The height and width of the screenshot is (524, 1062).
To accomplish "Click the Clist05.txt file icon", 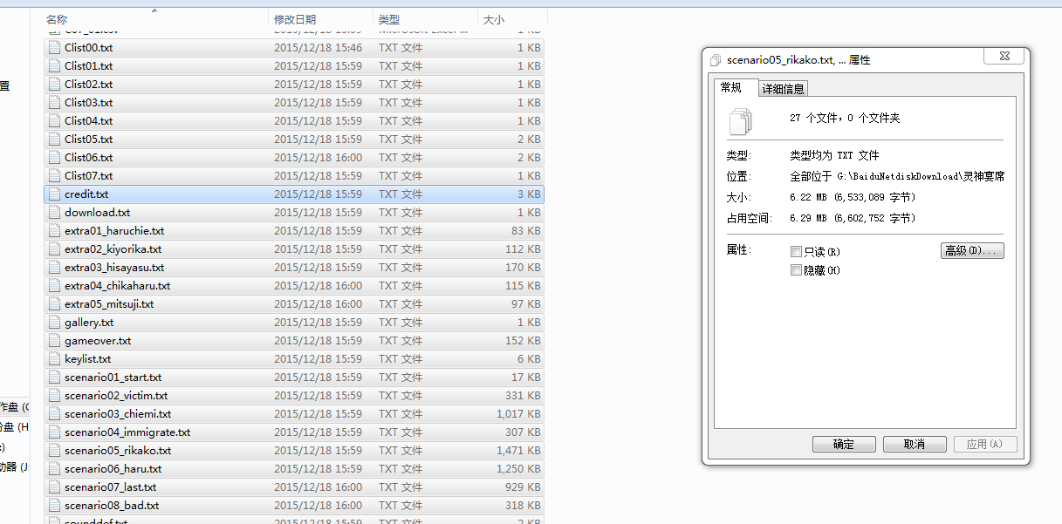I will coord(54,140).
